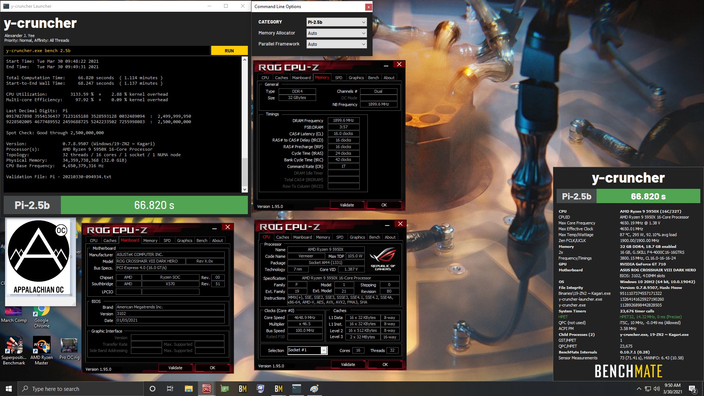Click Validate in CPU CPU-Z window
704x396 pixels.
[348, 364]
